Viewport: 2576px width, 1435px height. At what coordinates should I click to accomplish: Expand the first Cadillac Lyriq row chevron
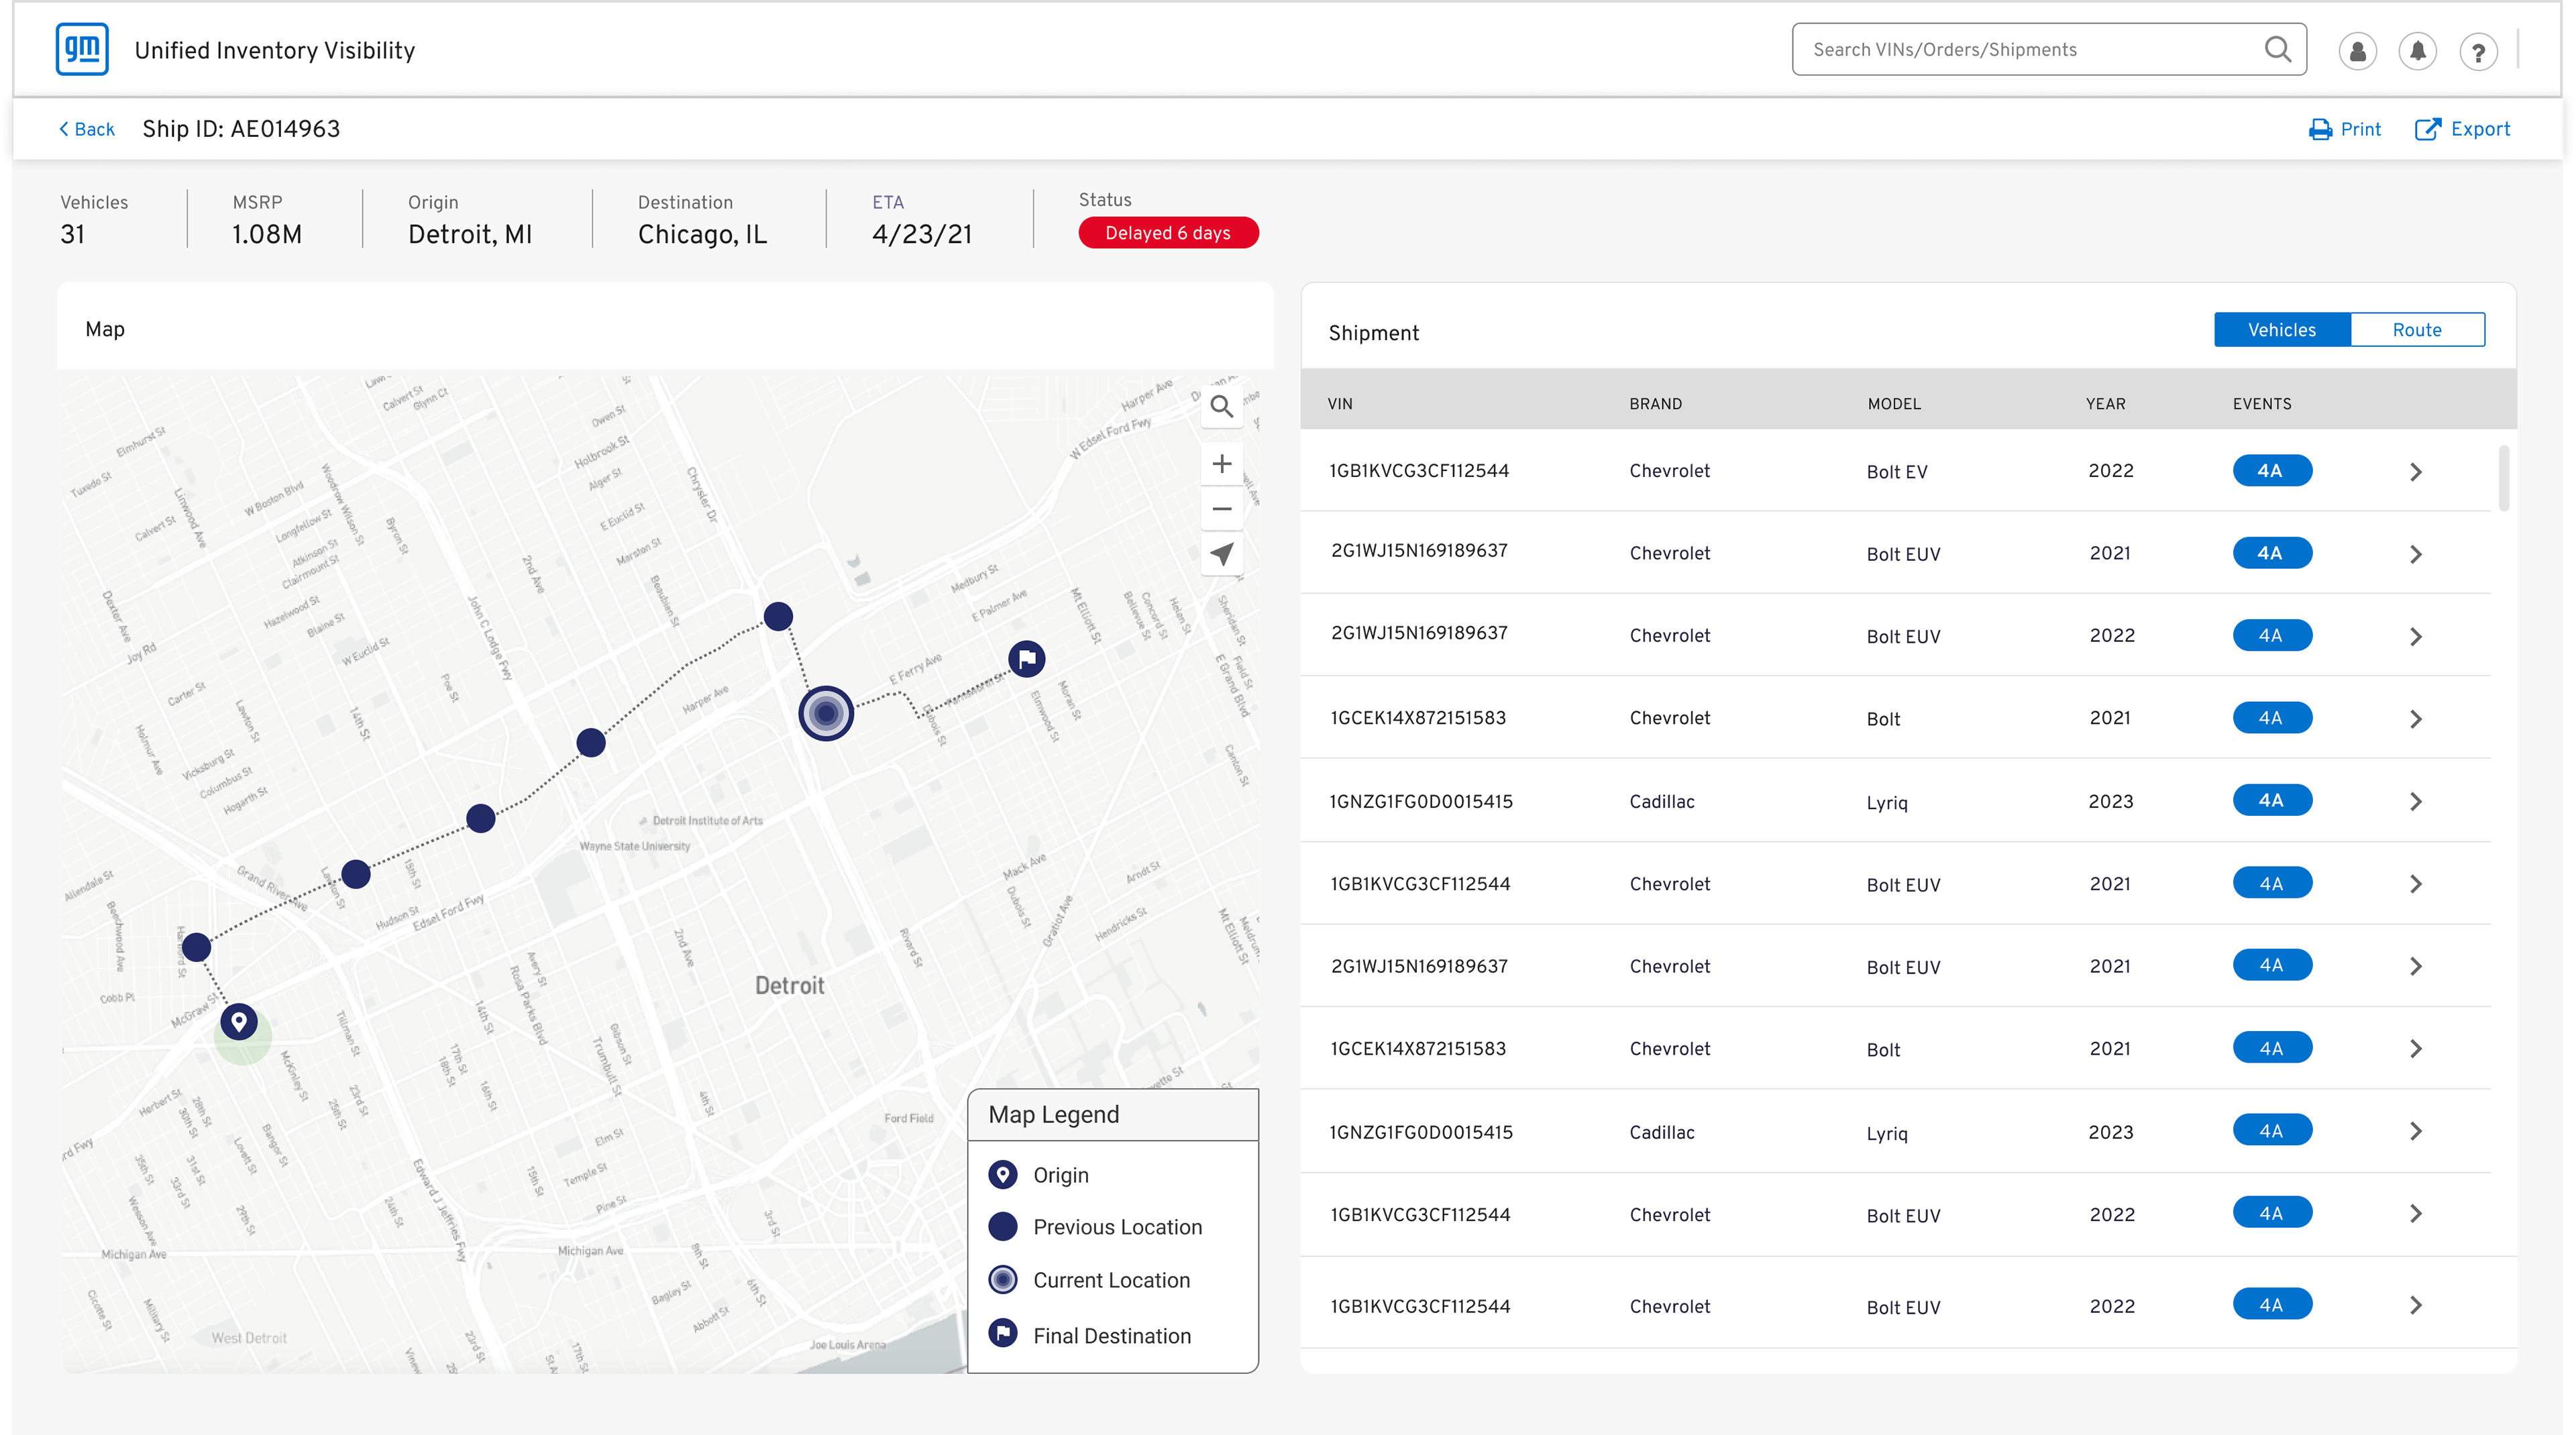(2415, 801)
